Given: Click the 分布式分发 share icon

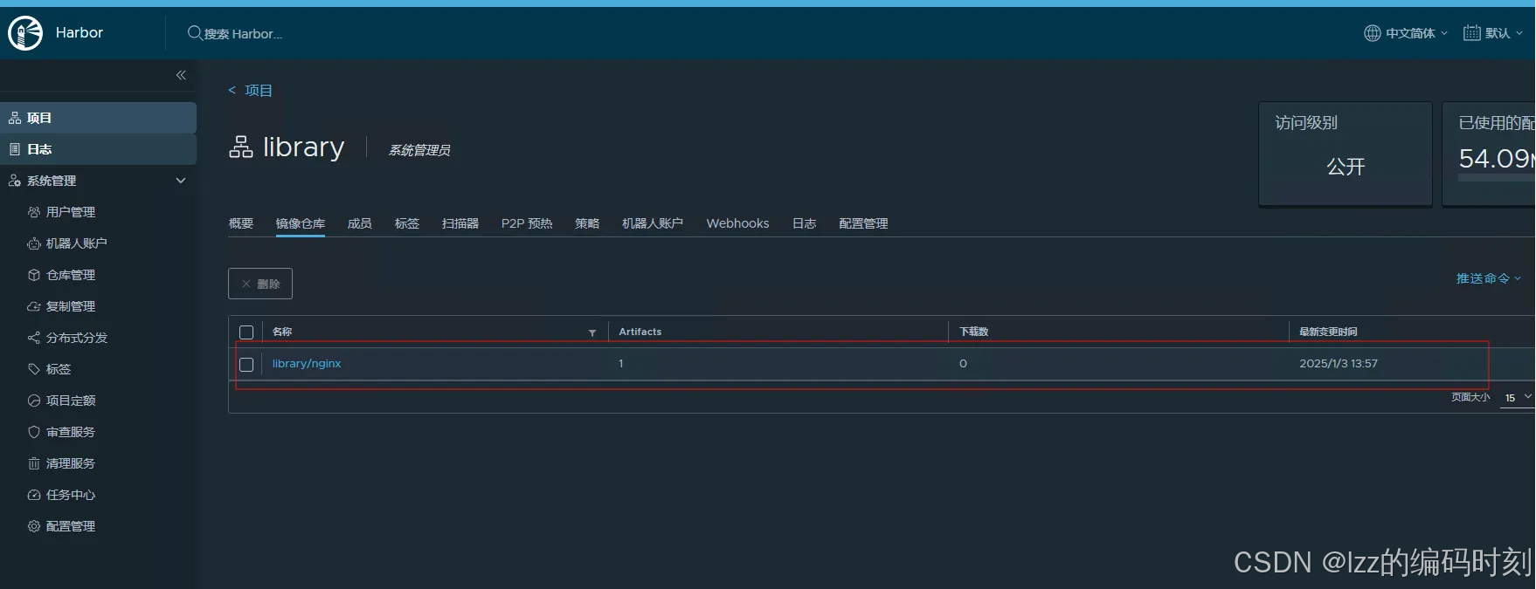Looking at the screenshot, I should click(34, 338).
